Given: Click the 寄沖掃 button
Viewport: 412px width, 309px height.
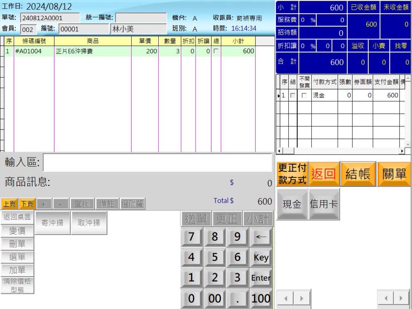Looking at the screenshot, I should point(51,223).
